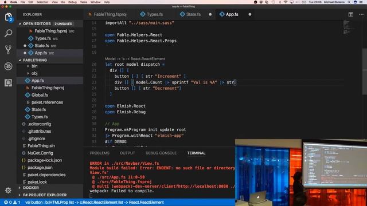The height and width of the screenshot is (206, 367).
Task: Open package-lock.json in the file tree
Action: point(45,160)
